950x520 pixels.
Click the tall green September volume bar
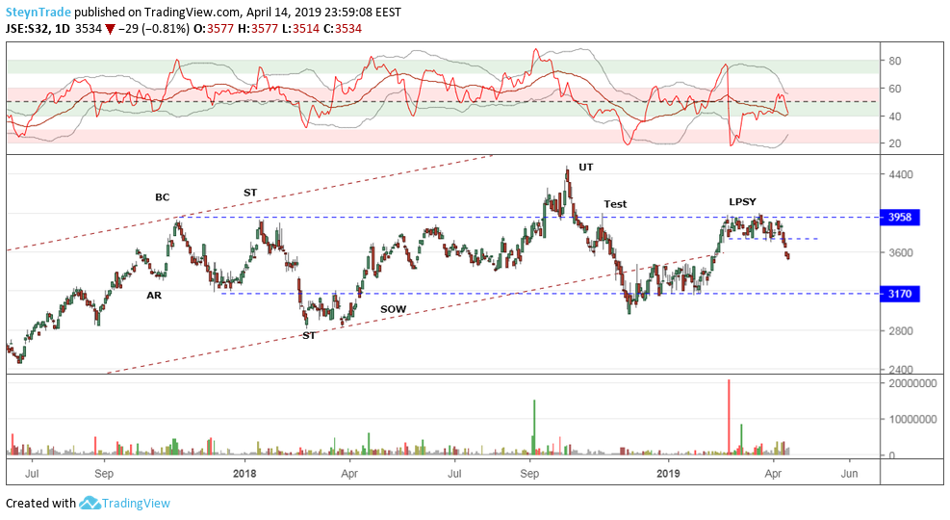coord(534,428)
